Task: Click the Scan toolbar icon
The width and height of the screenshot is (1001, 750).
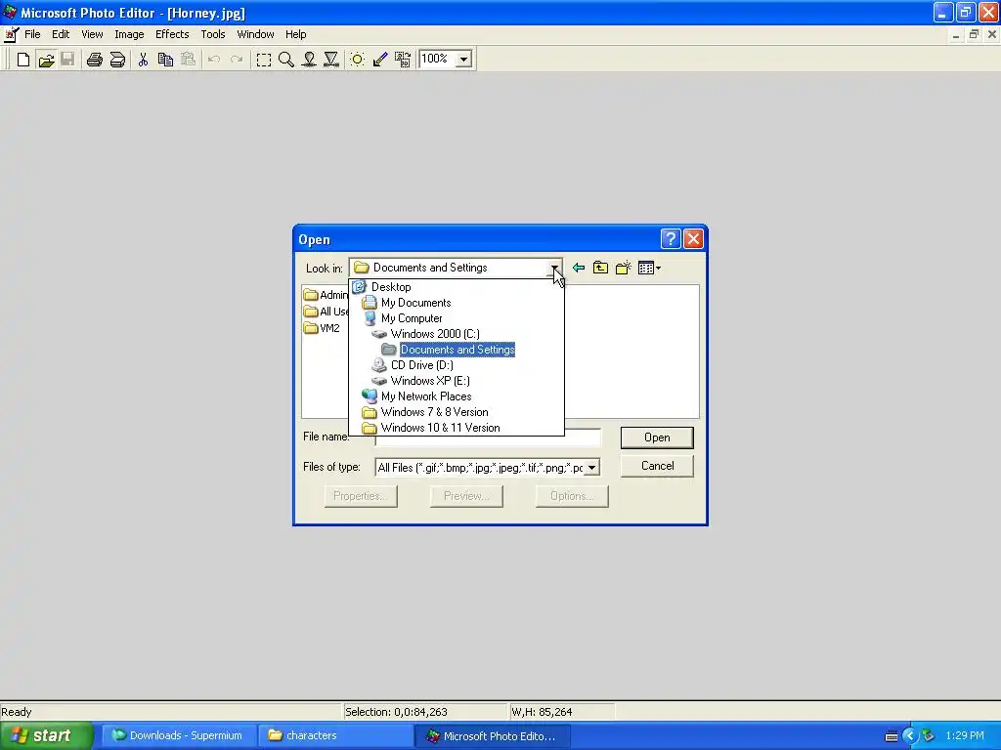Action: click(117, 60)
